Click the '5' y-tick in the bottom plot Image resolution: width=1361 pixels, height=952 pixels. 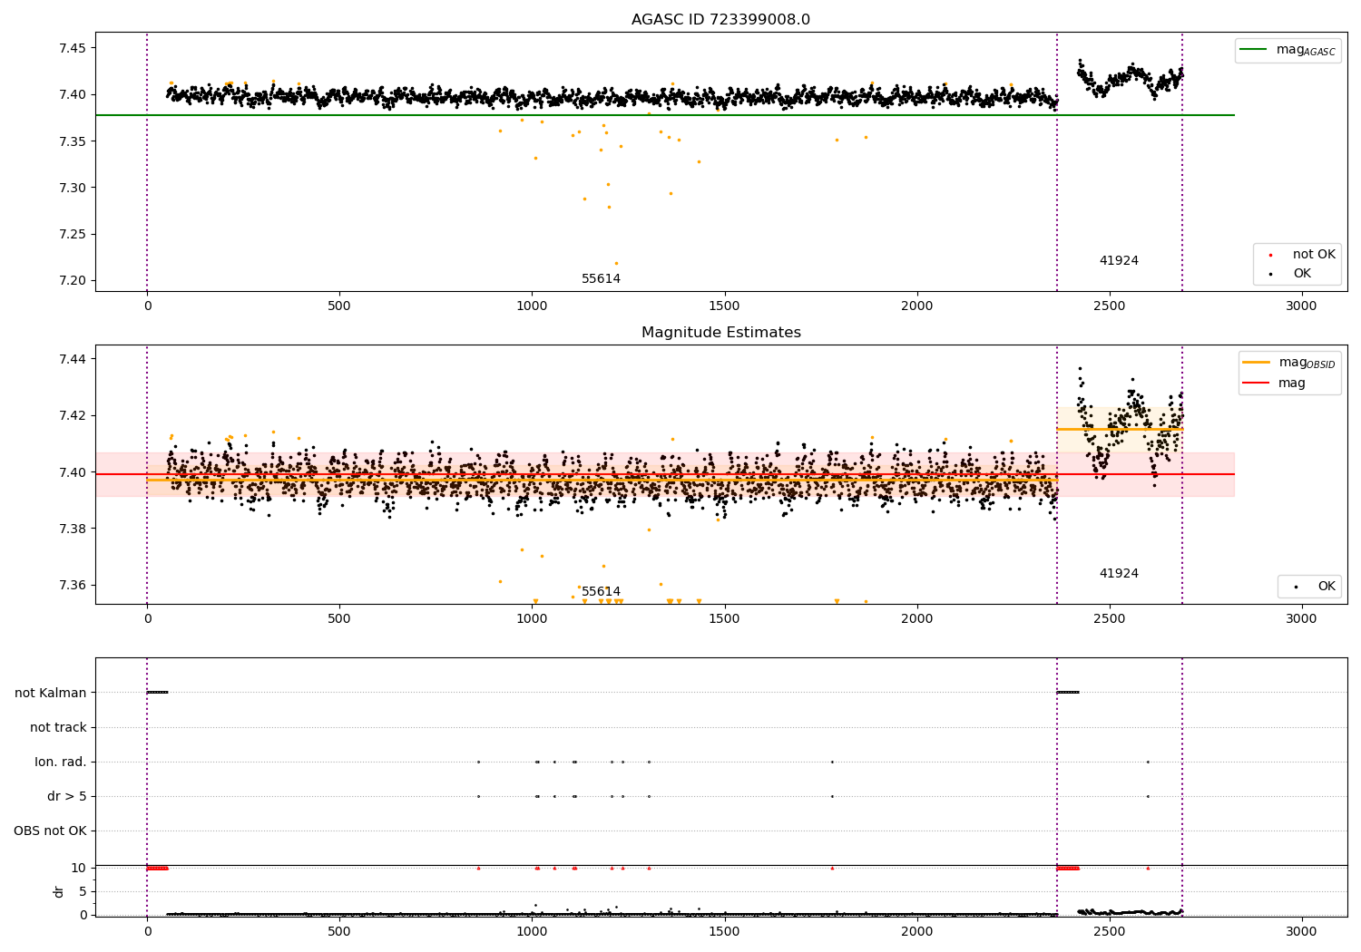83,892
